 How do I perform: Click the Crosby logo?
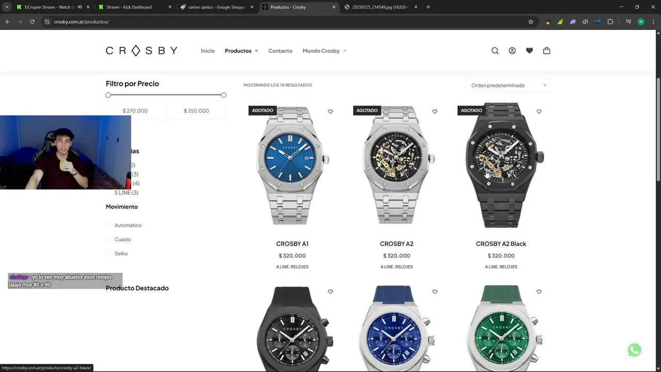[x=141, y=51]
